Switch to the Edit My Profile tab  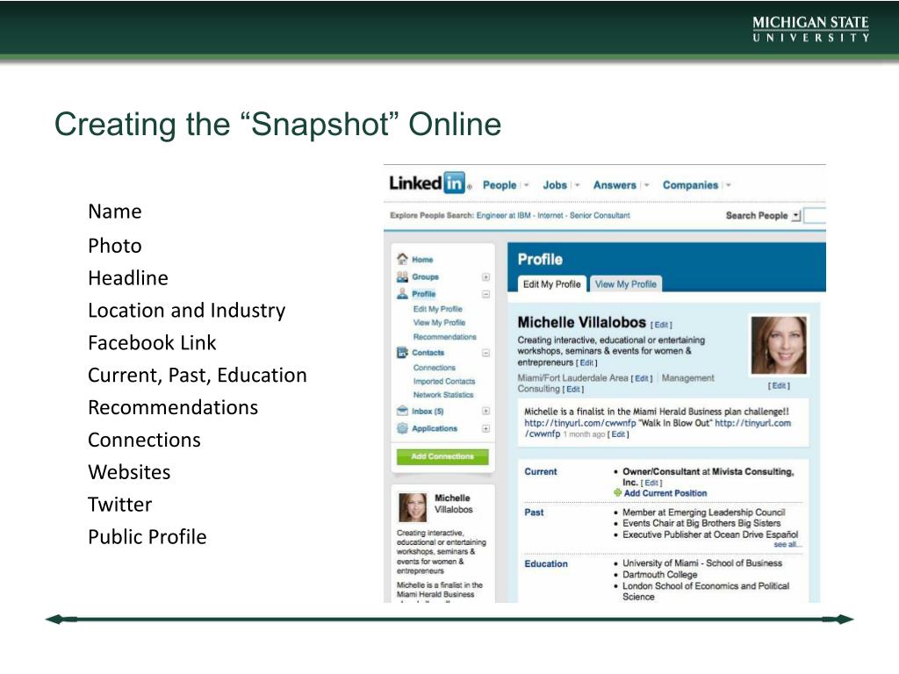(551, 284)
